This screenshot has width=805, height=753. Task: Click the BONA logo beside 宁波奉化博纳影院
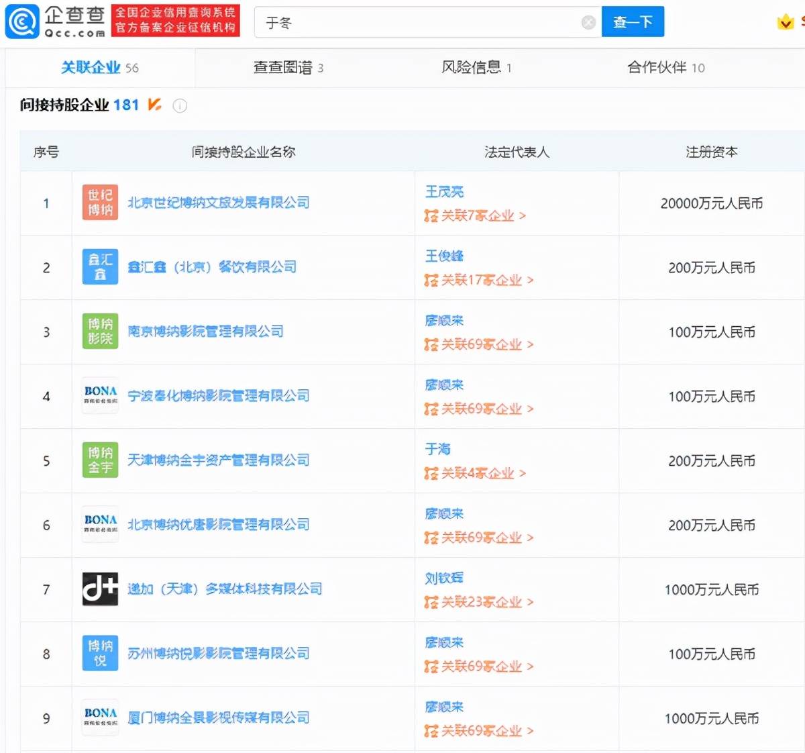click(99, 395)
